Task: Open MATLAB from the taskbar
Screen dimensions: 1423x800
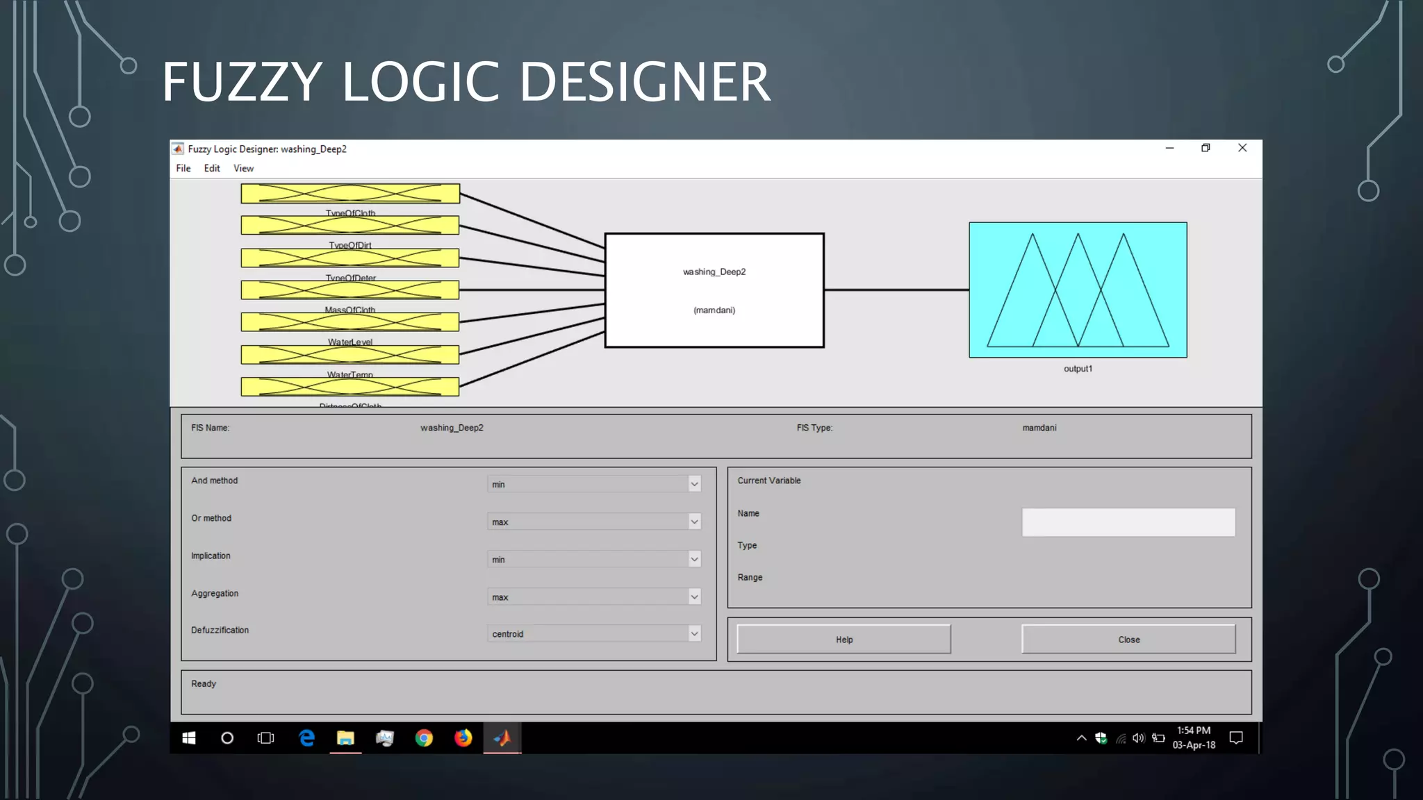Action: (502, 737)
